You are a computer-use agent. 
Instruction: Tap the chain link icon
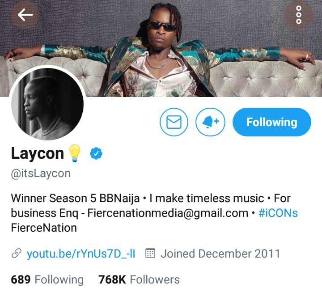pos(17,254)
